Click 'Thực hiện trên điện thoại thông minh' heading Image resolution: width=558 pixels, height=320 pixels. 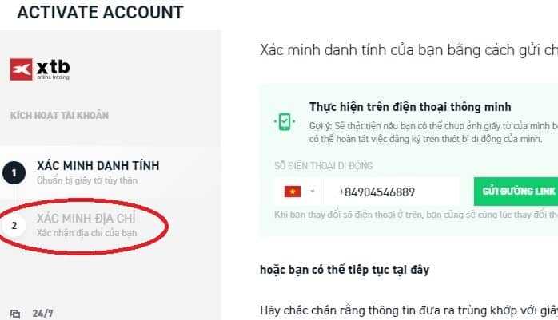[410, 107]
